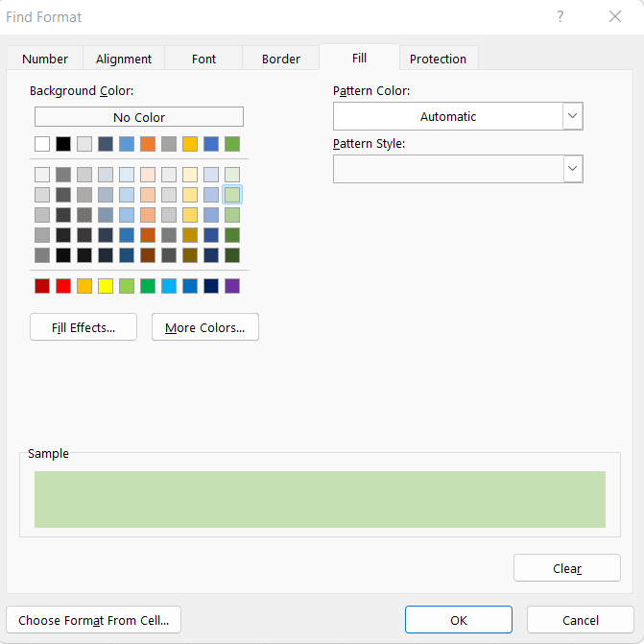Viewport: 644px width, 644px height.
Task: Pick the dark slate blue swatch in top row
Action: click(106, 144)
